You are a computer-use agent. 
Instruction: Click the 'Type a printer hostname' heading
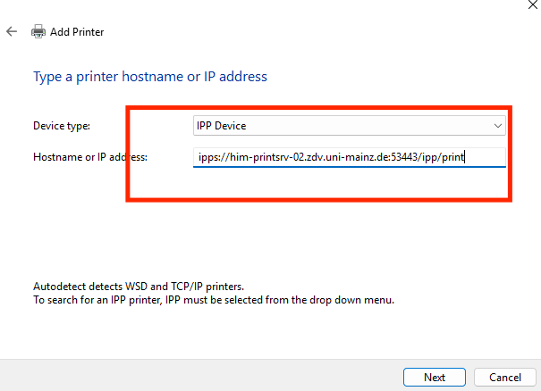[150, 77]
